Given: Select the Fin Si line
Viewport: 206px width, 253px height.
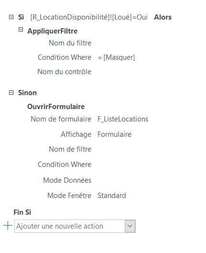Looking at the screenshot, I should tap(22, 212).
